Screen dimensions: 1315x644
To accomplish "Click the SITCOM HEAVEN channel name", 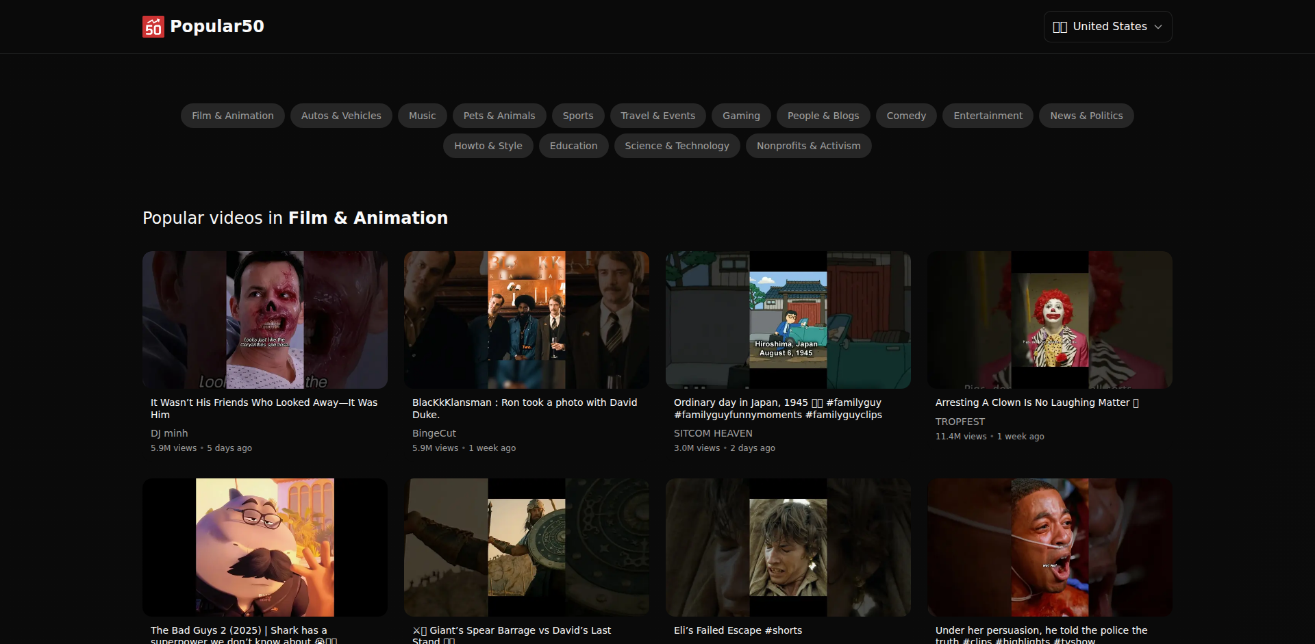I will pos(713,433).
